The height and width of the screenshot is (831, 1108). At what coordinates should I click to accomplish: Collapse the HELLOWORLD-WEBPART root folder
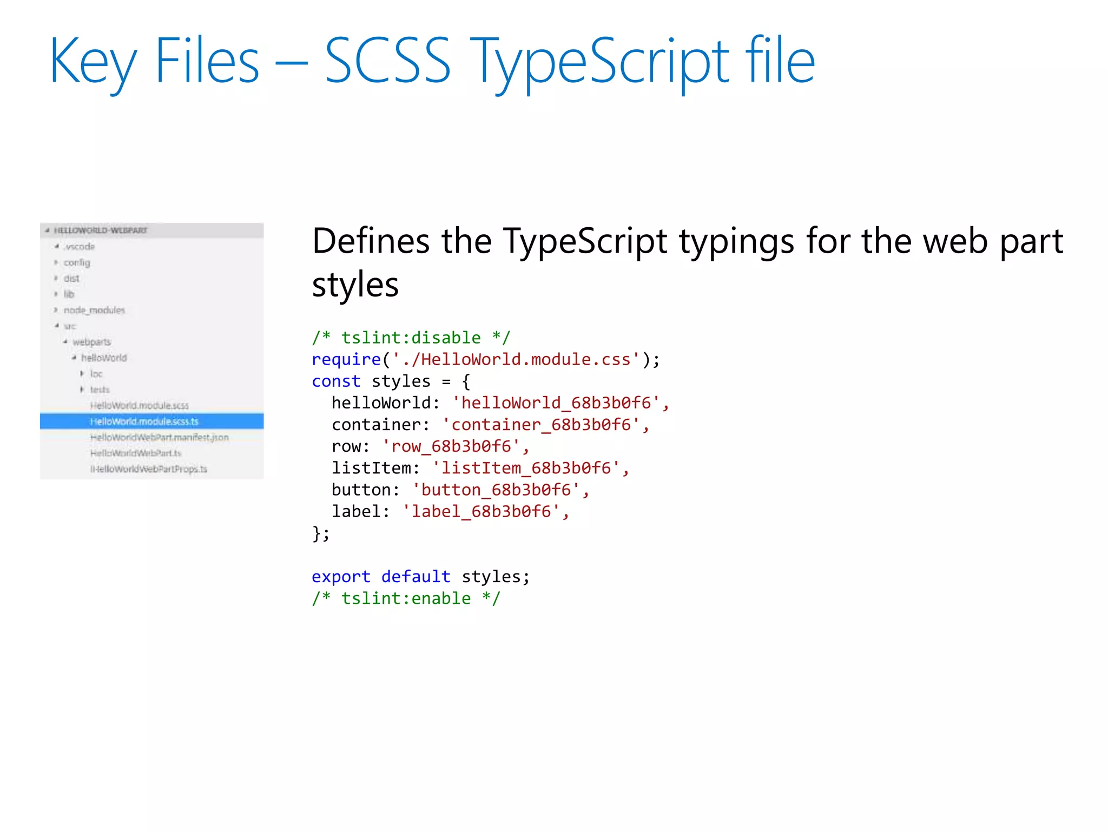click(x=48, y=230)
